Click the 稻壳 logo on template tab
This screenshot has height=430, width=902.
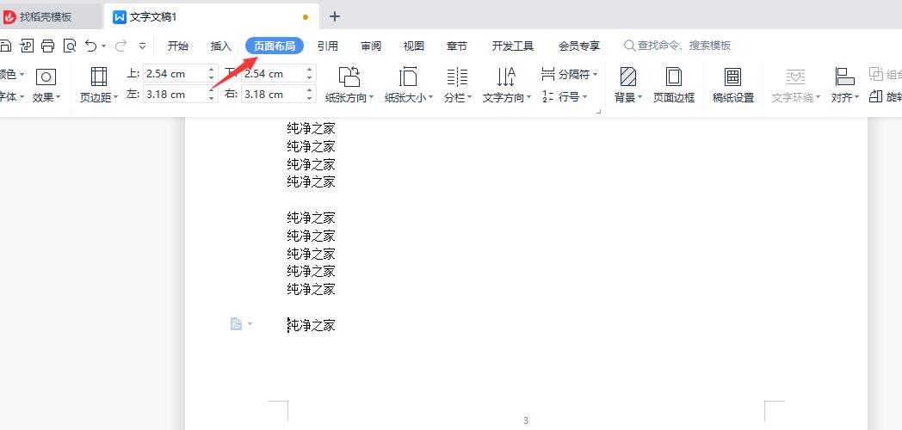(9, 17)
